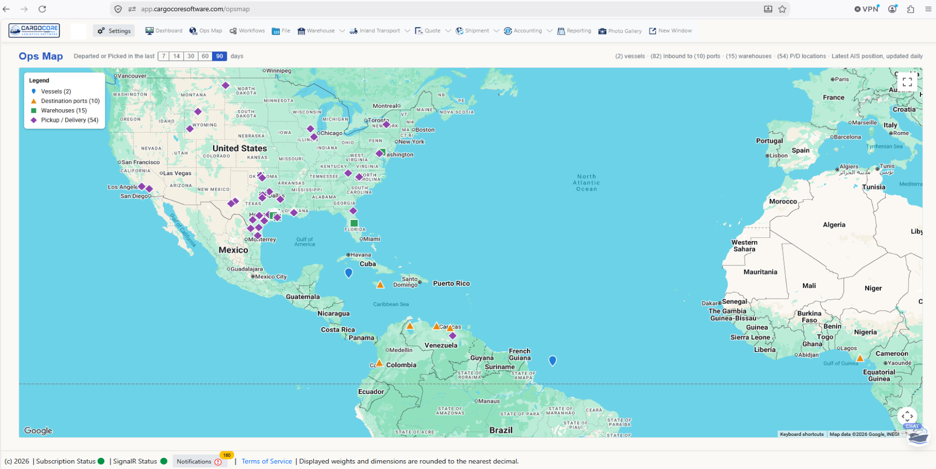936x469 pixels.
Task: Click the pickup marker in Georgia
Action: pyautogui.click(x=353, y=211)
